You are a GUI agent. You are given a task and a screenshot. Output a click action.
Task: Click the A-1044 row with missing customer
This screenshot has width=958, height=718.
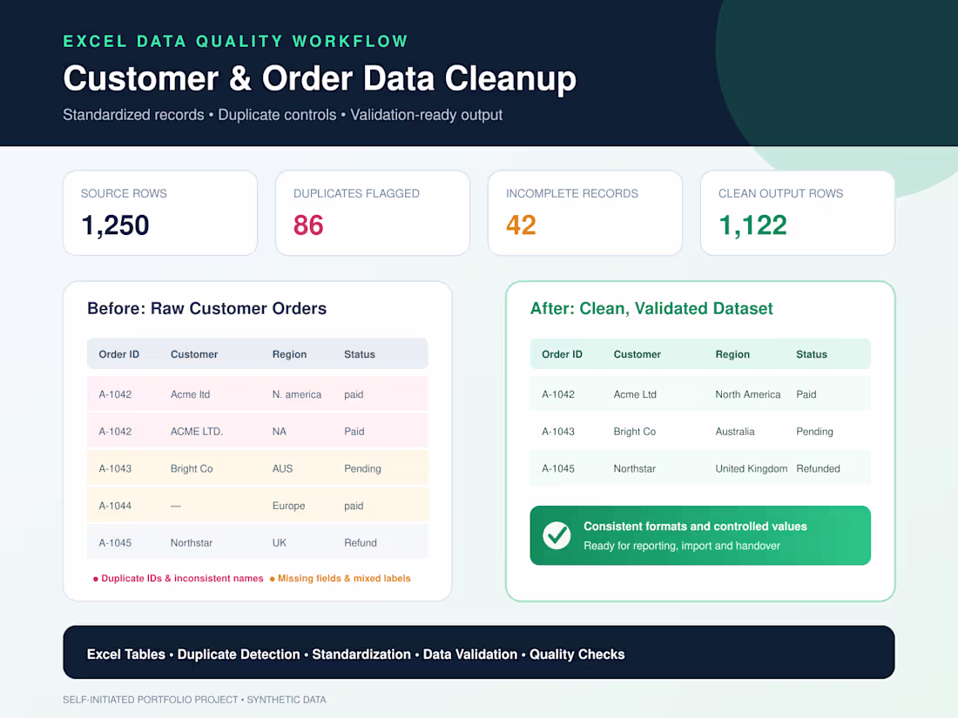click(258, 506)
